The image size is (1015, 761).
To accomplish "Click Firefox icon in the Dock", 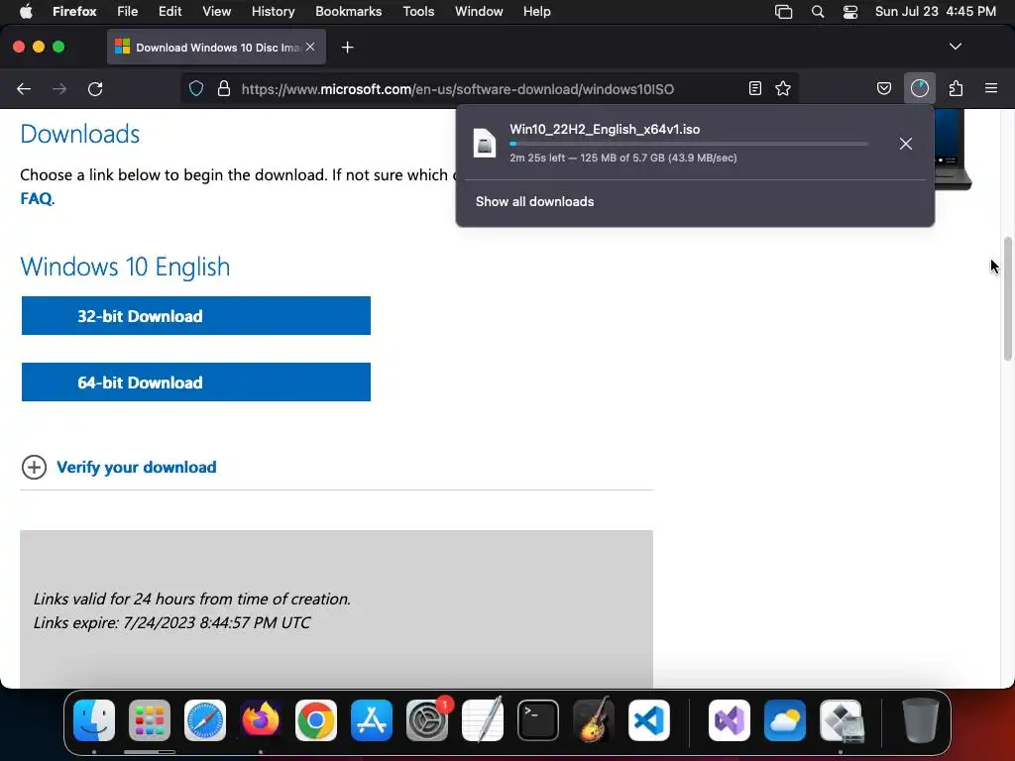I will click(261, 720).
